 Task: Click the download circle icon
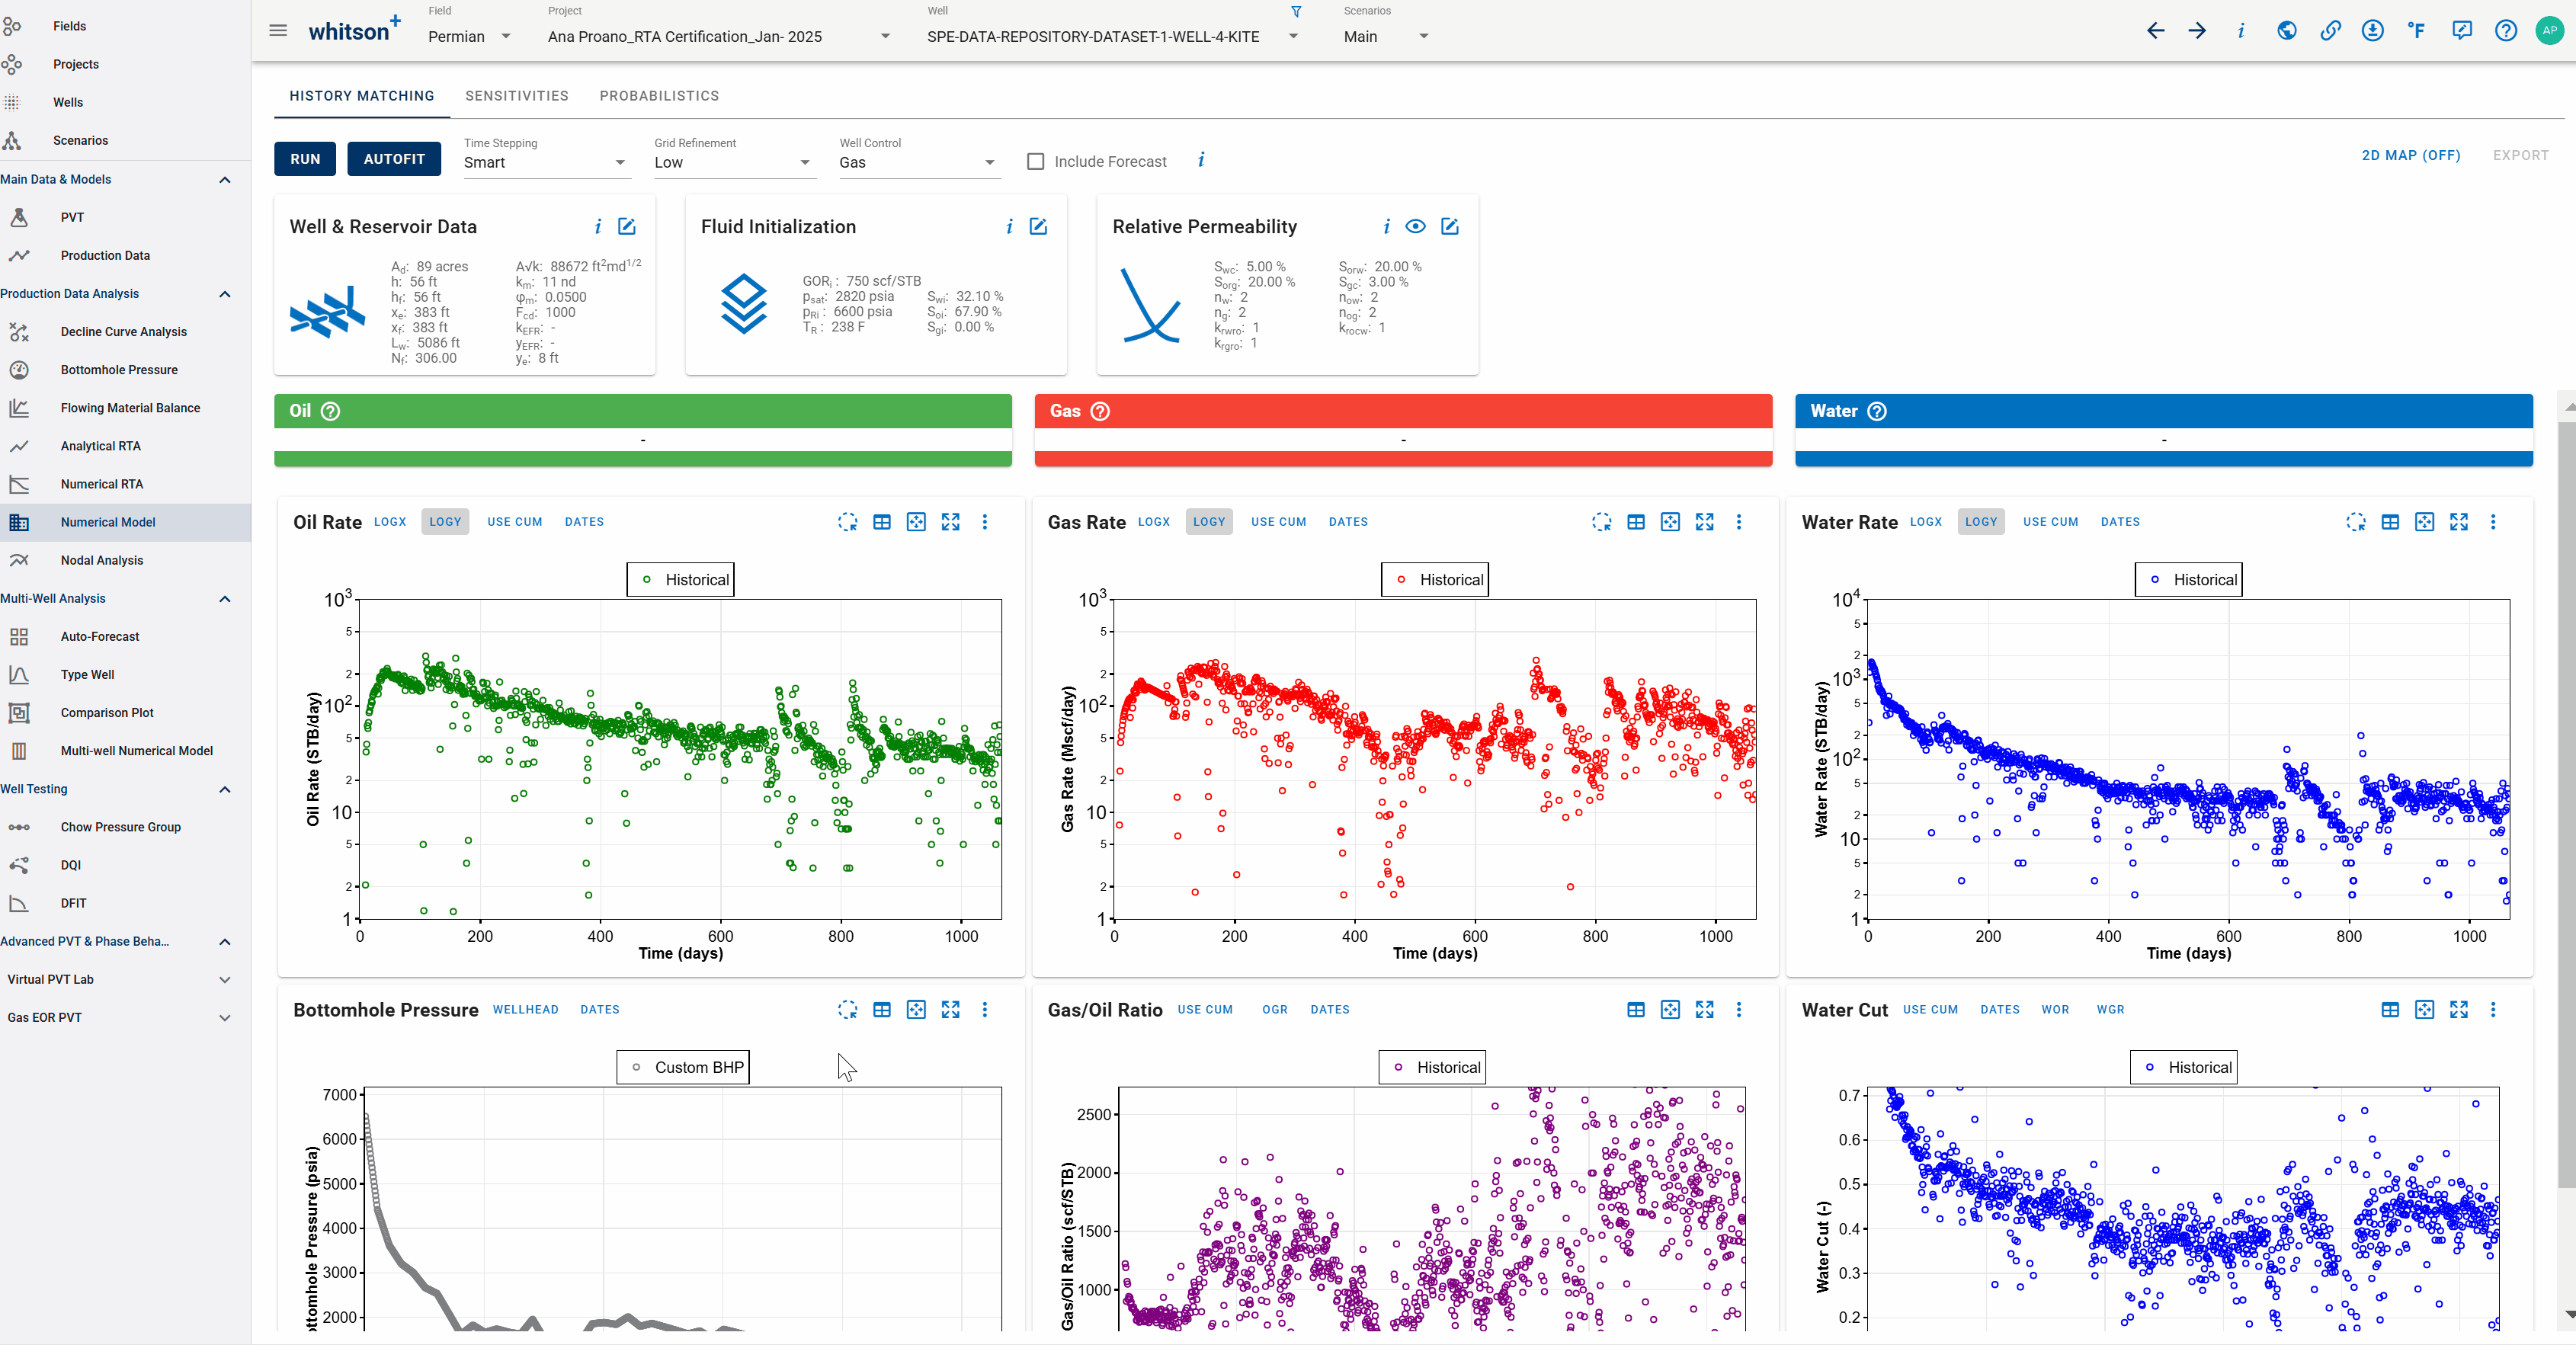[2372, 31]
